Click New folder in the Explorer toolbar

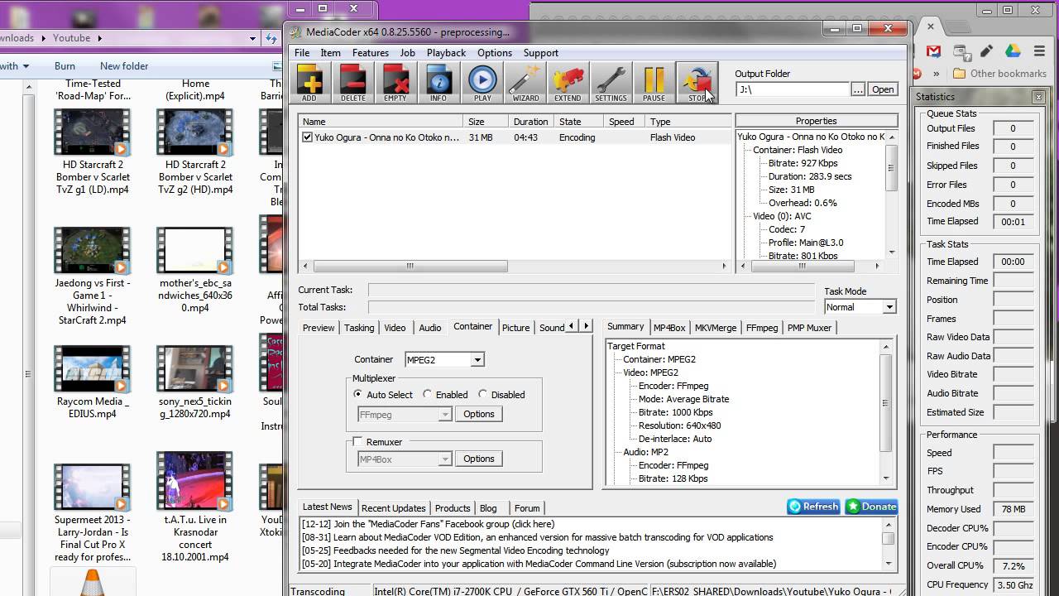point(124,66)
